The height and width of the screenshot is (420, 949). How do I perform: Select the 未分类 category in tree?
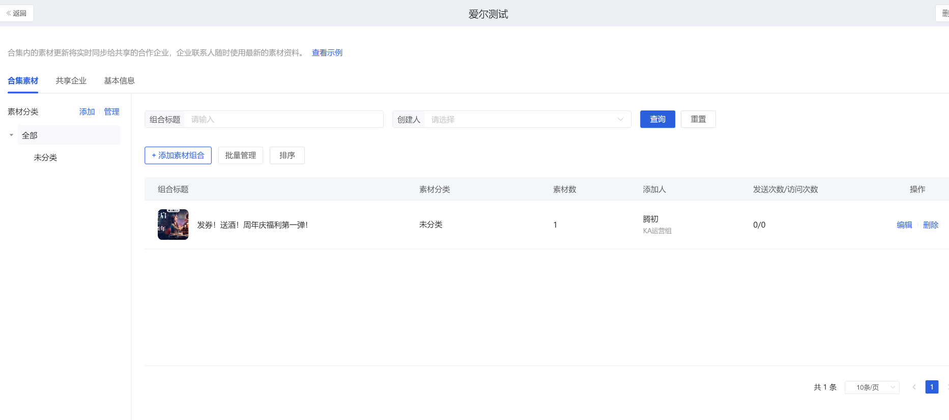point(45,157)
